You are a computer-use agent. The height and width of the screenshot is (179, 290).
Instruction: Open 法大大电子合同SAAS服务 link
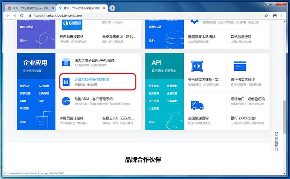pos(94,60)
